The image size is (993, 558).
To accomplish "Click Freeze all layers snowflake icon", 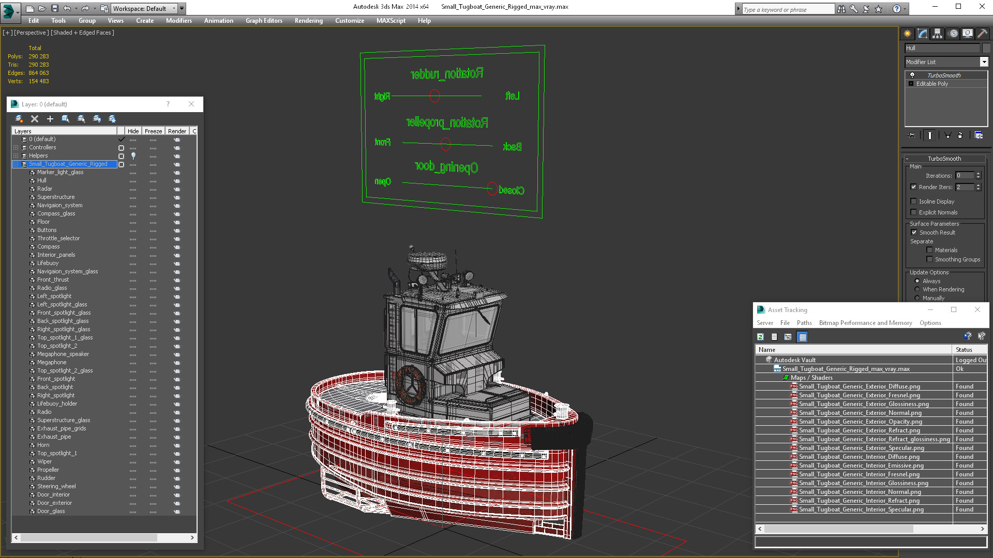I will click(x=112, y=119).
